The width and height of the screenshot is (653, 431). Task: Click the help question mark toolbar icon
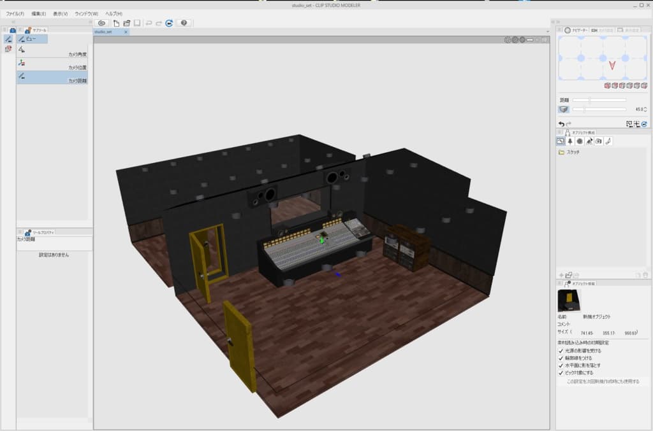184,23
